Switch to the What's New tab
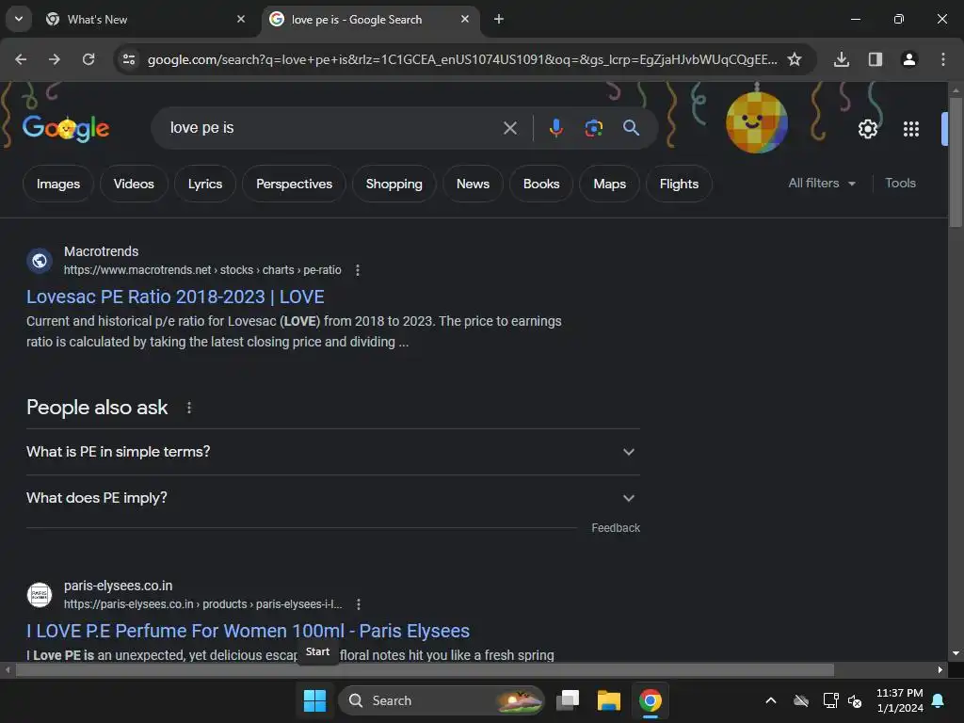 (x=146, y=19)
